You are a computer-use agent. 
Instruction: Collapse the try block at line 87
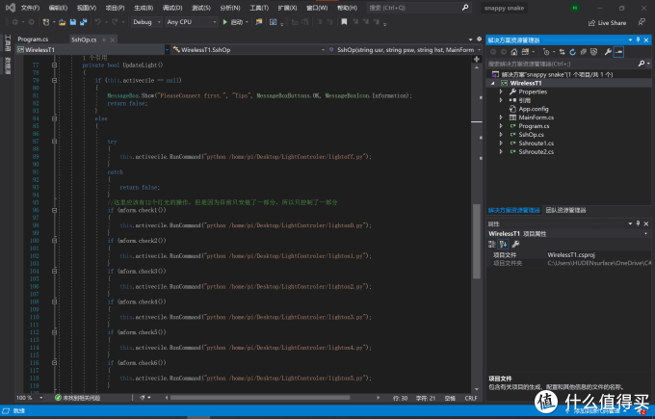pyautogui.click(x=54, y=142)
